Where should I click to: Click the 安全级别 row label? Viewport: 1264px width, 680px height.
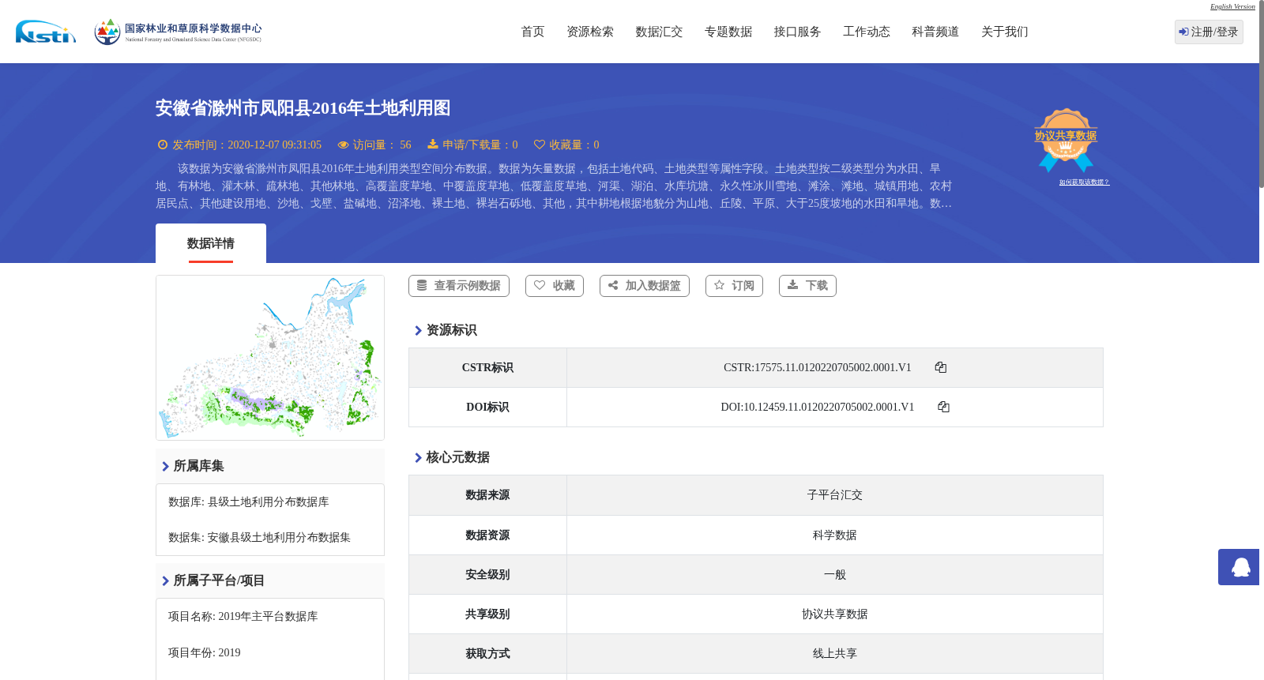487,575
